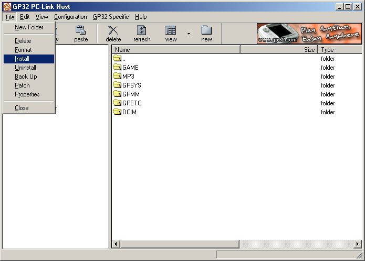Image resolution: width=365 pixels, height=261 pixels.
Task: Select Back Up in the File menu
Action: 26,77
